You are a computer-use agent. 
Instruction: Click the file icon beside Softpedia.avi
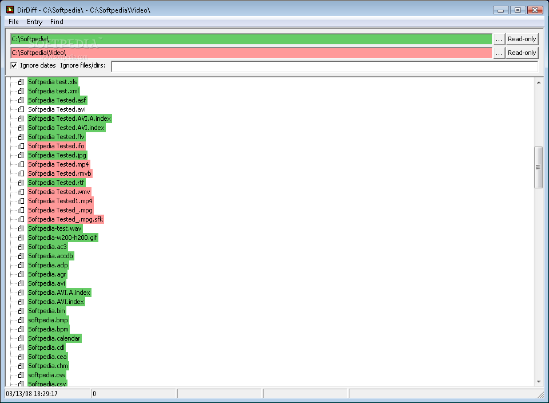coord(21,283)
